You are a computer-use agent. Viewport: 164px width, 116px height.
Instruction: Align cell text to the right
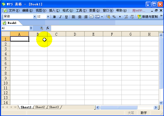coord(86,17)
